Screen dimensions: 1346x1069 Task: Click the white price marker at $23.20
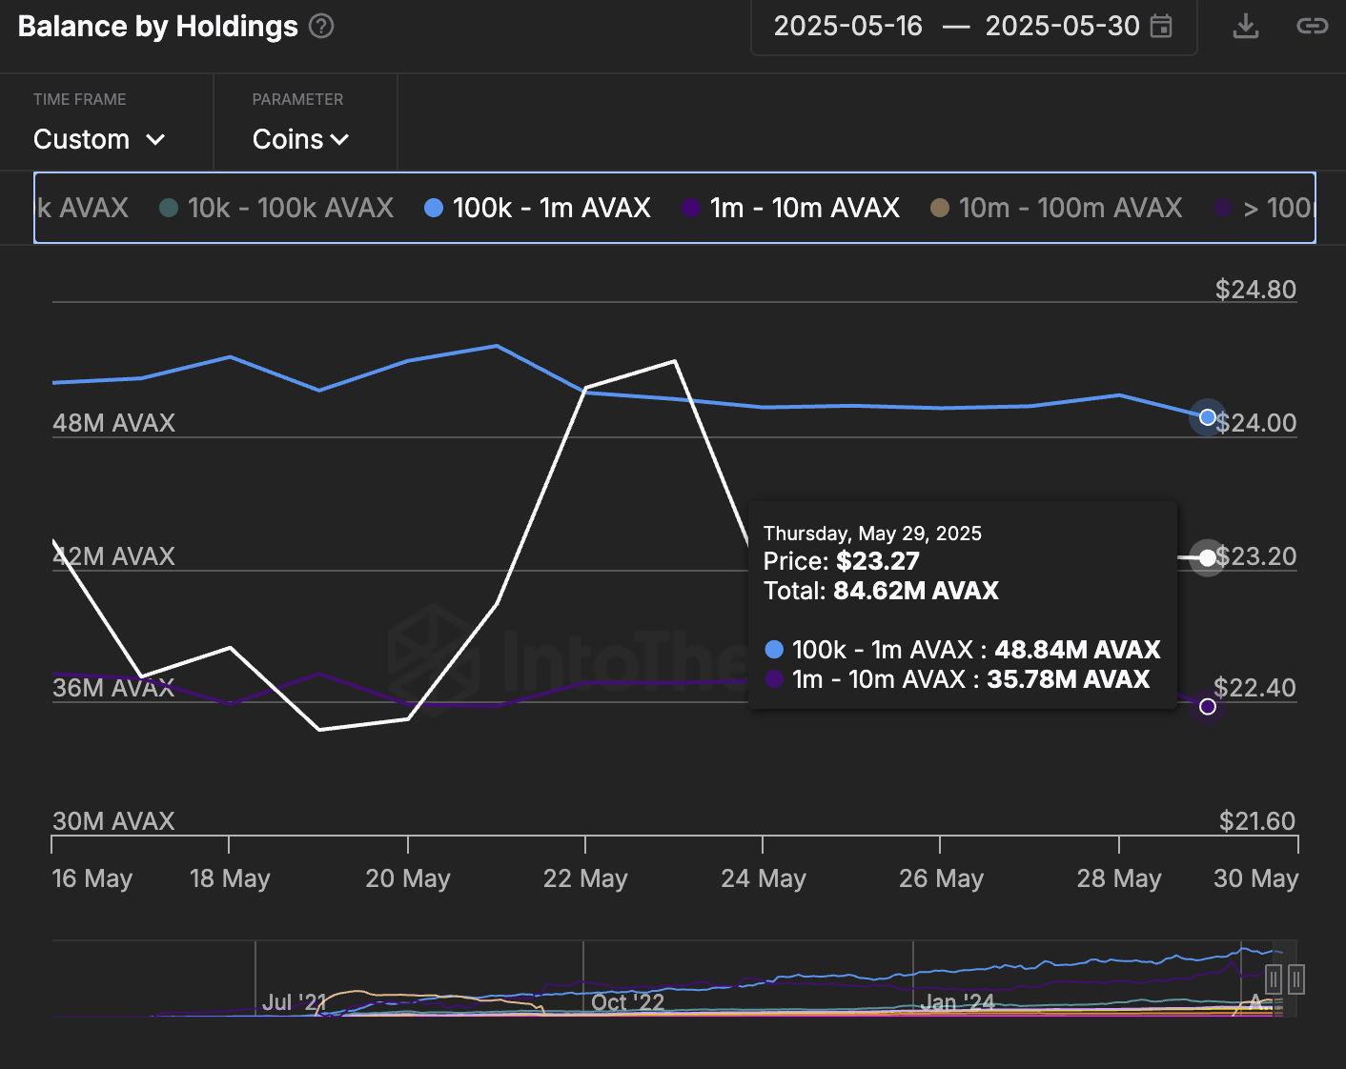click(1208, 557)
